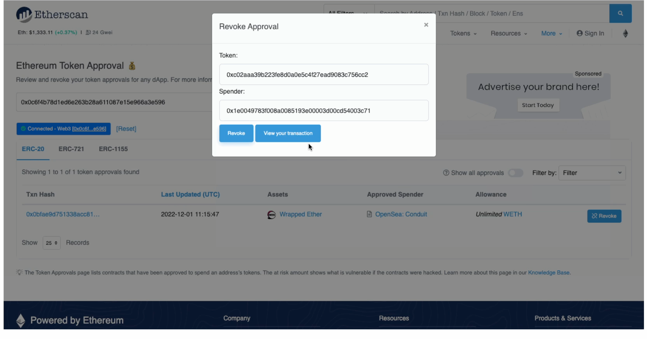The image size is (647, 339).
Task: Click the Eth price $1,333.11 text
Action: tap(35, 32)
